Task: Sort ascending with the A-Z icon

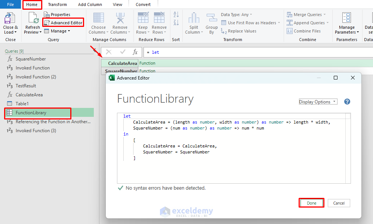Action: pyautogui.click(x=176, y=15)
